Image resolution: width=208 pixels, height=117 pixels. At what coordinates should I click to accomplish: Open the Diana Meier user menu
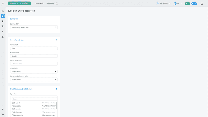coord(164,3)
